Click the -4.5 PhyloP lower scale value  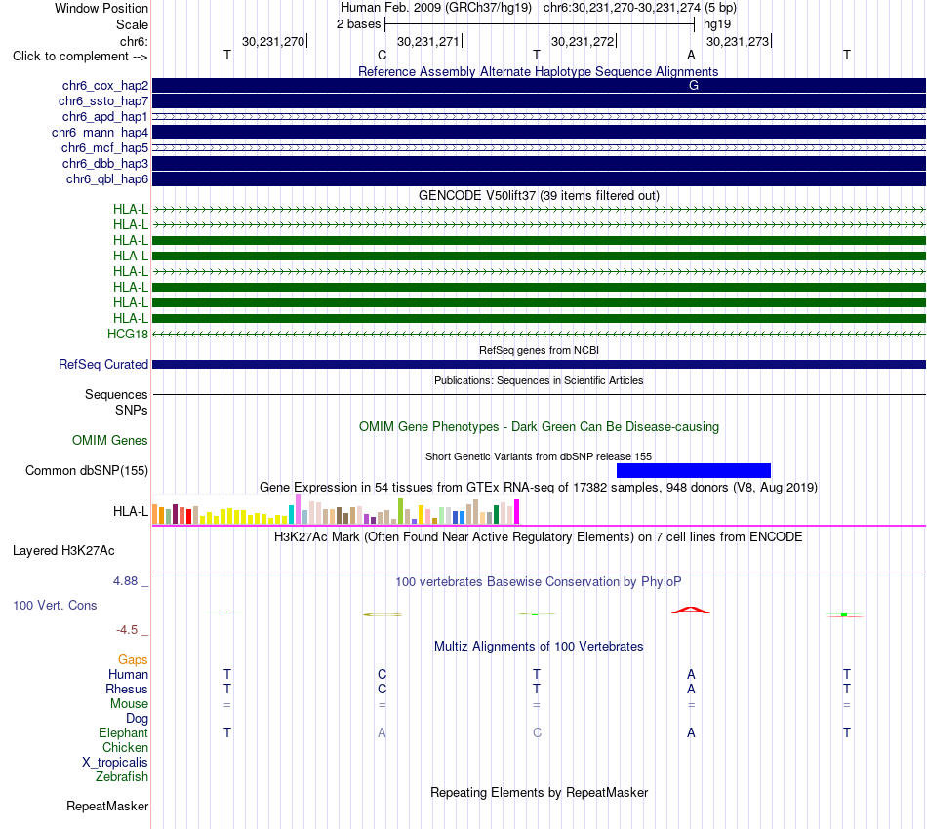click(x=127, y=630)
